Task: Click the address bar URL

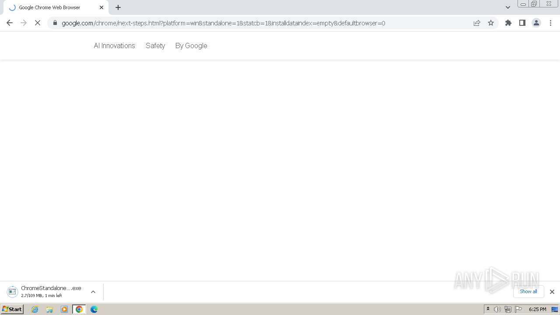Action: (x=223, y=23)
